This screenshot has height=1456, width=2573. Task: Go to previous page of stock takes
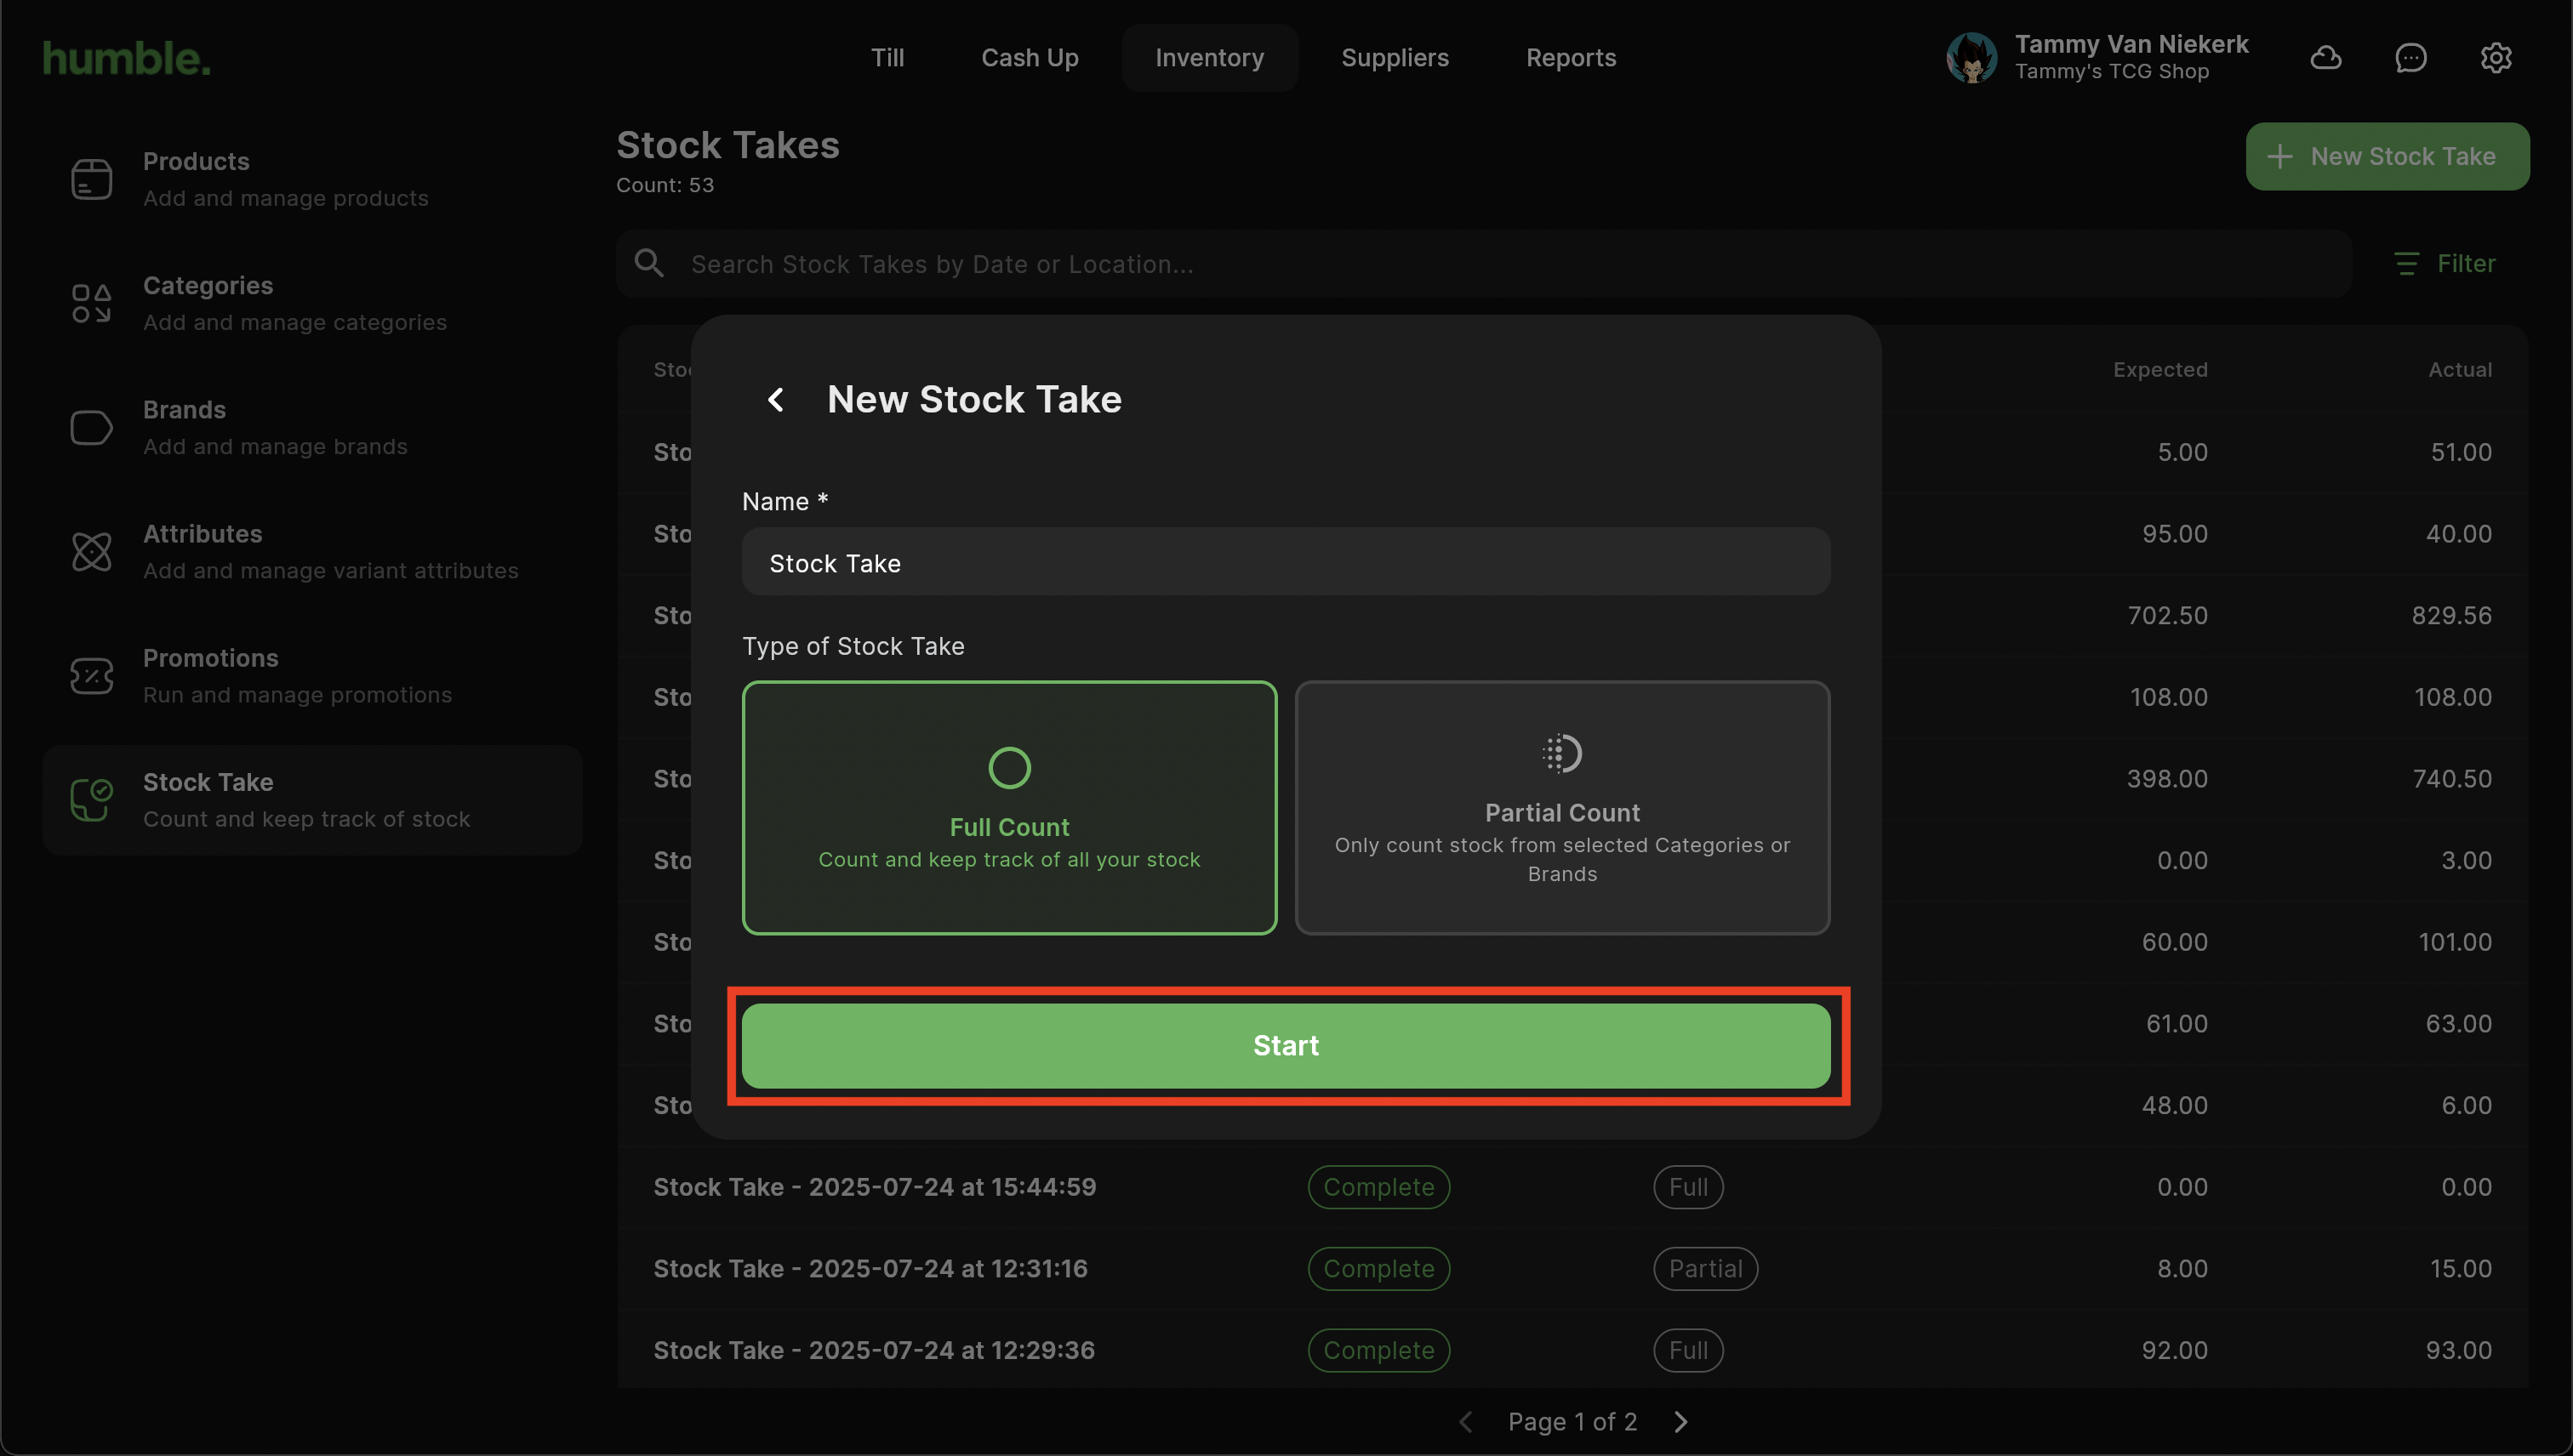(x=1465, y=1421)
